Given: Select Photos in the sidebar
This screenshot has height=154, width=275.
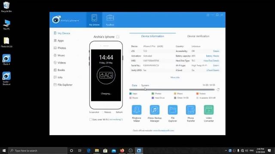Looking at the screenshot, I should tap(60, 48).
